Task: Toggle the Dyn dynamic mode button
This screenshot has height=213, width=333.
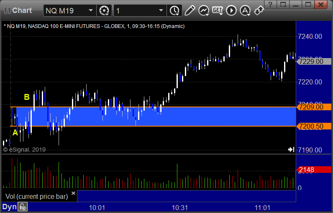Action: [x=9, y=207]
